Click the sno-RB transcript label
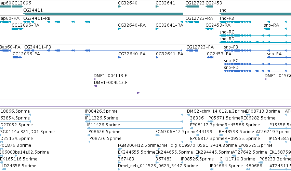The height and width of the screenshot is (171, 291). (x=227, y=18)
